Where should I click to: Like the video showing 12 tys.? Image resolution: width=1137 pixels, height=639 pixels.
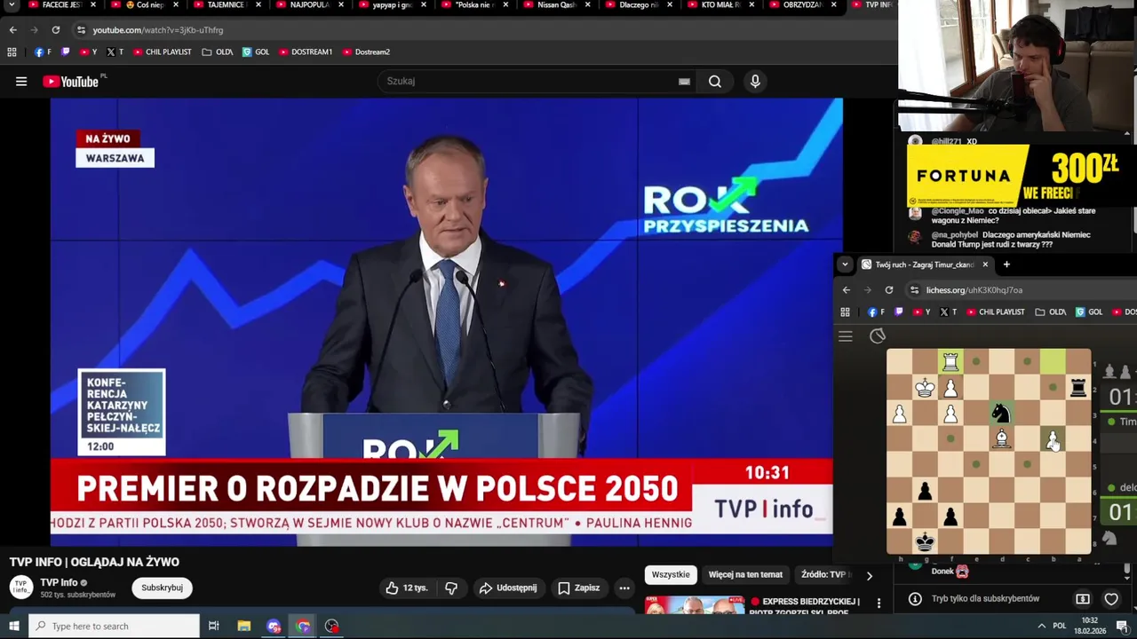pyautogui.click(x=407, y=588)
